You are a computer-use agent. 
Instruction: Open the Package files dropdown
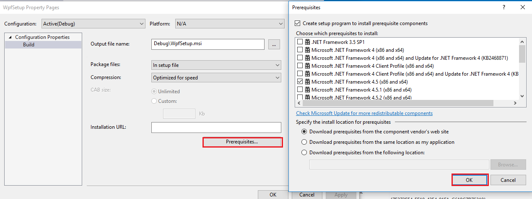216,65
